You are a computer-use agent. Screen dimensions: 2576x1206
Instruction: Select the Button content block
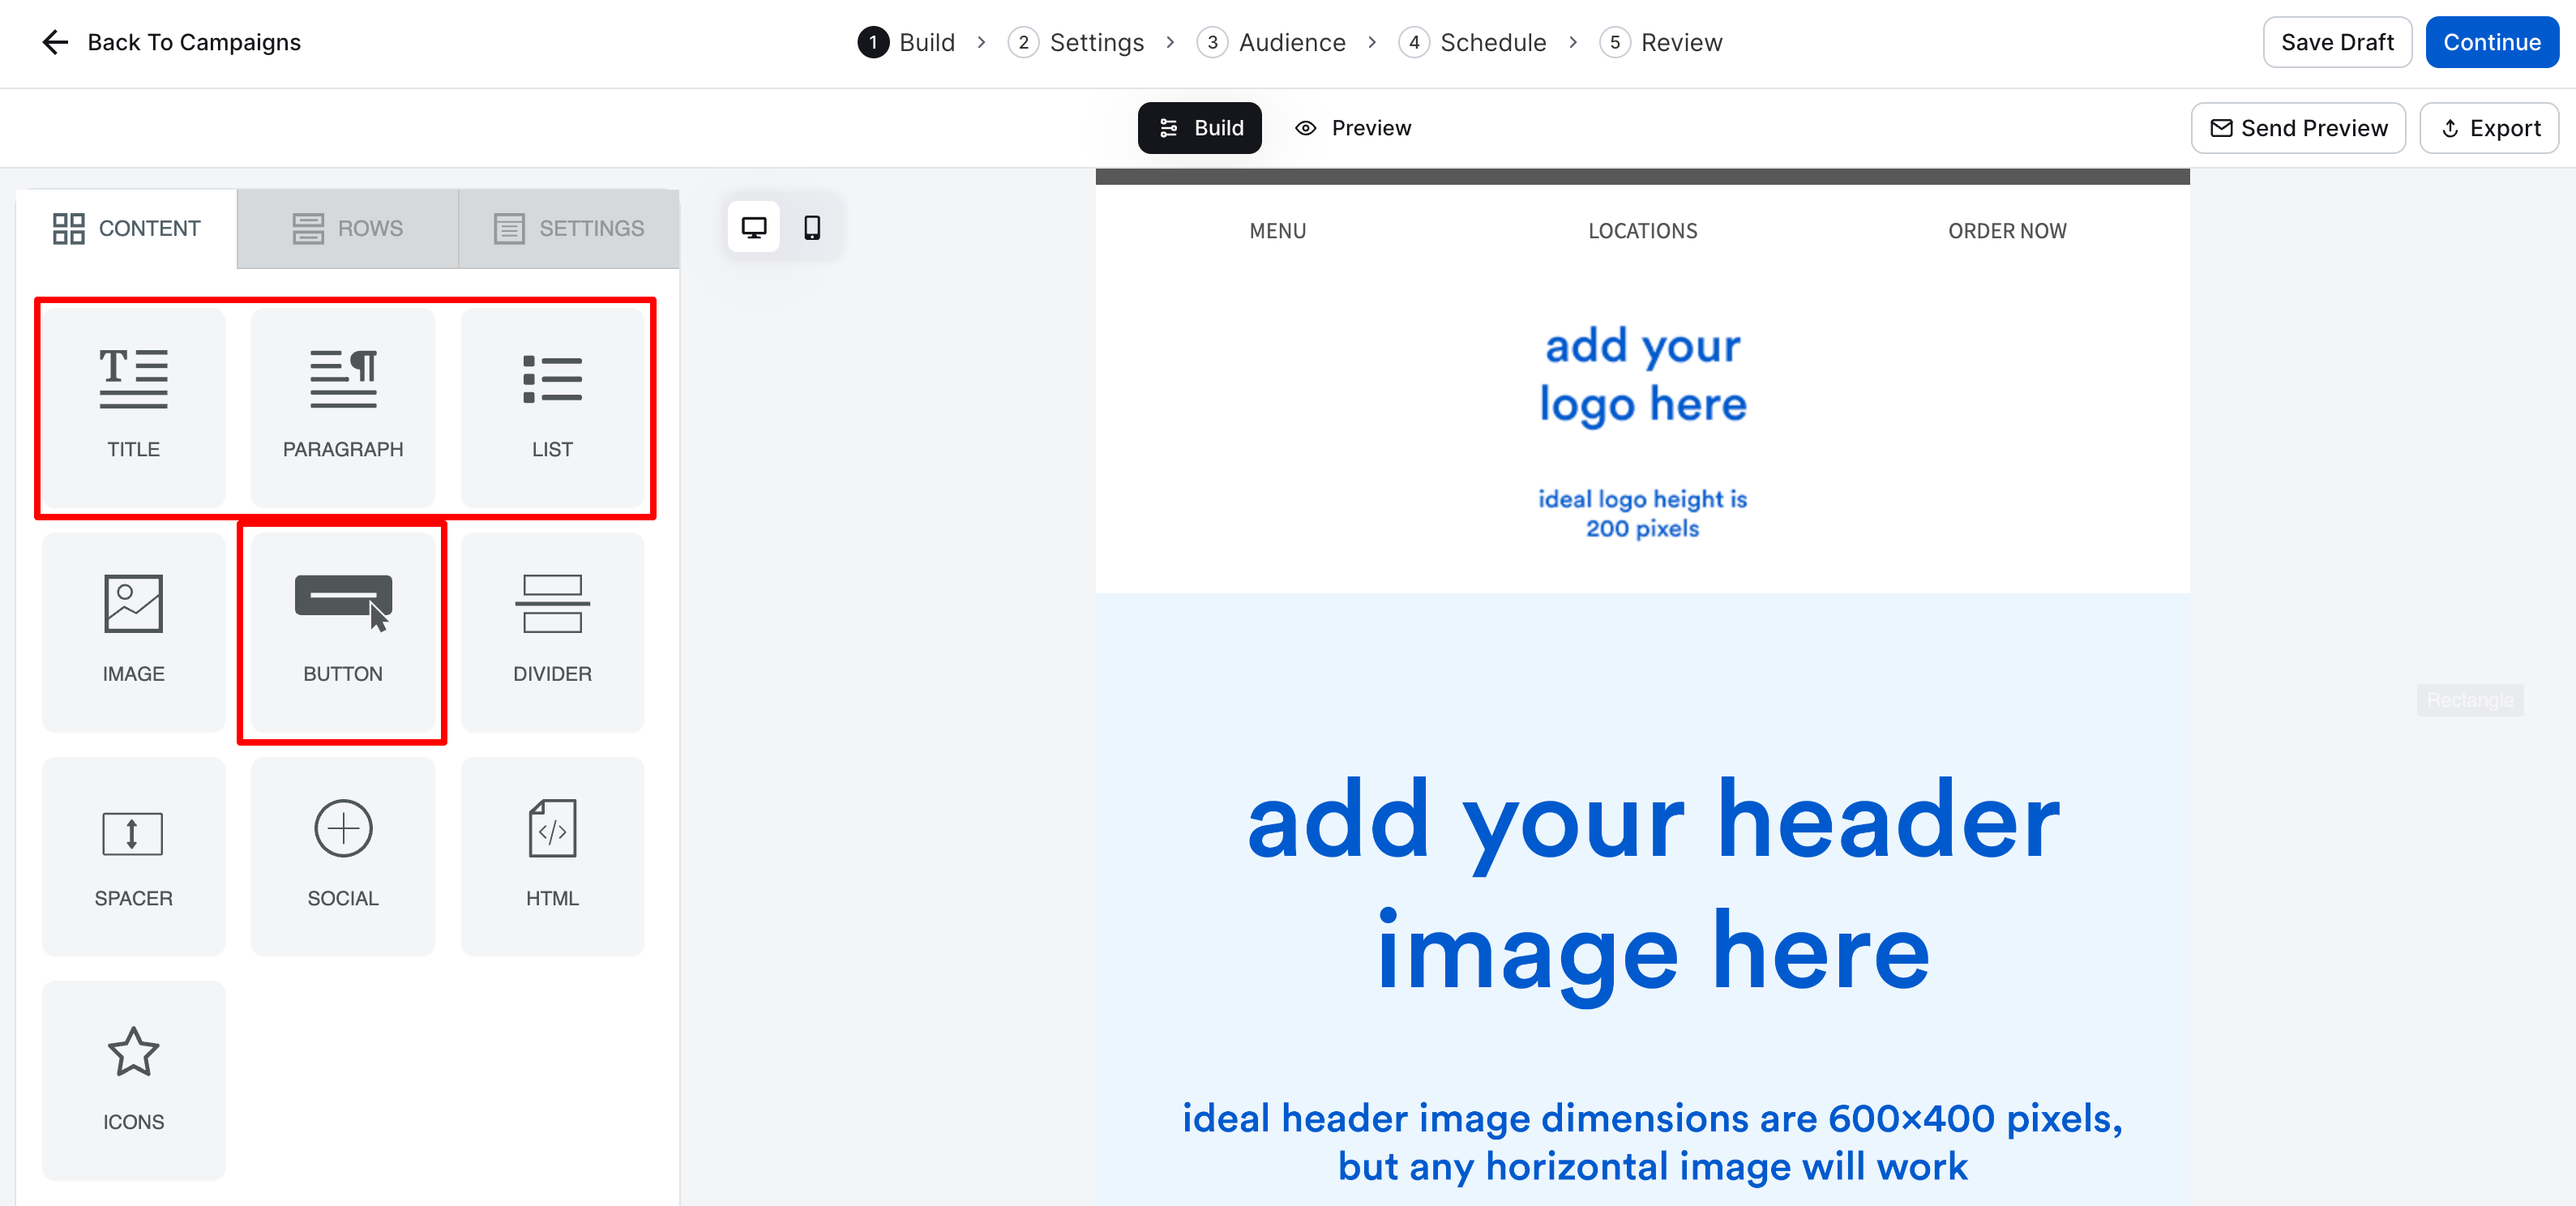343,632
